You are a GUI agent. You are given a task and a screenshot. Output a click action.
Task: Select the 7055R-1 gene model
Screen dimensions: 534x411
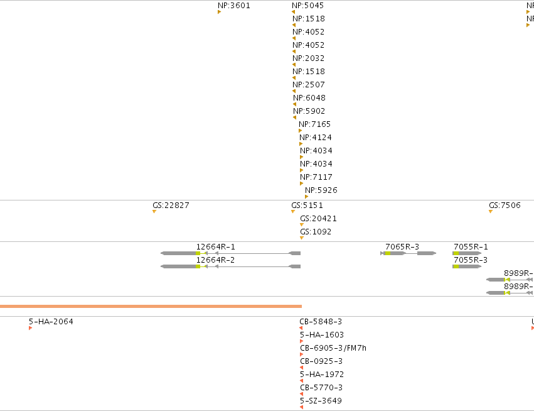[467, 253]
